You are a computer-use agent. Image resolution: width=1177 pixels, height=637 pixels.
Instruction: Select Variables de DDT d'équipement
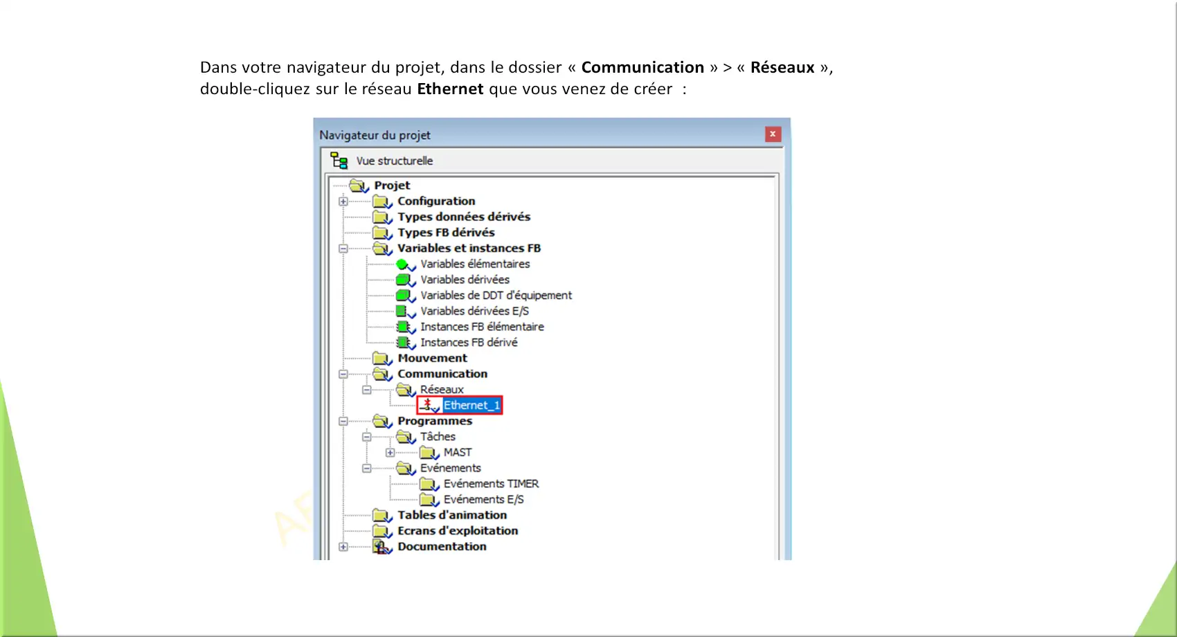[x=496, y=296]
